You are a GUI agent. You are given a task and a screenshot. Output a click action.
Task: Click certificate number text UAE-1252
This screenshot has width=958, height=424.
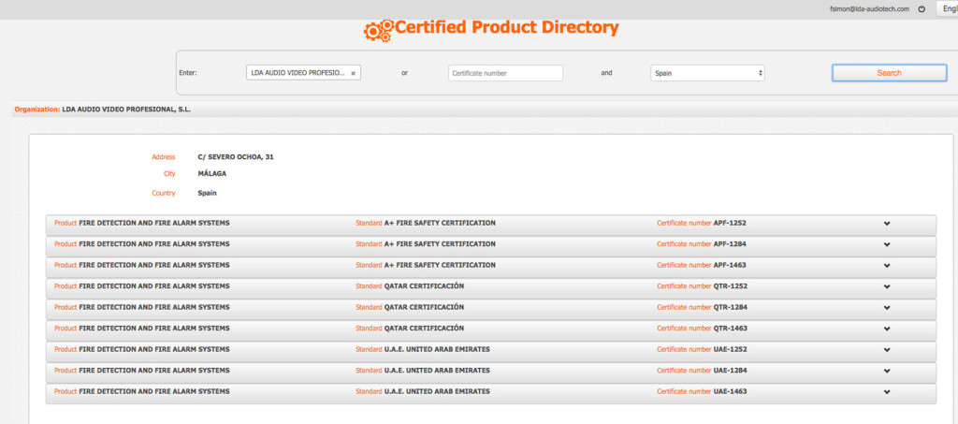click(730, 349)
